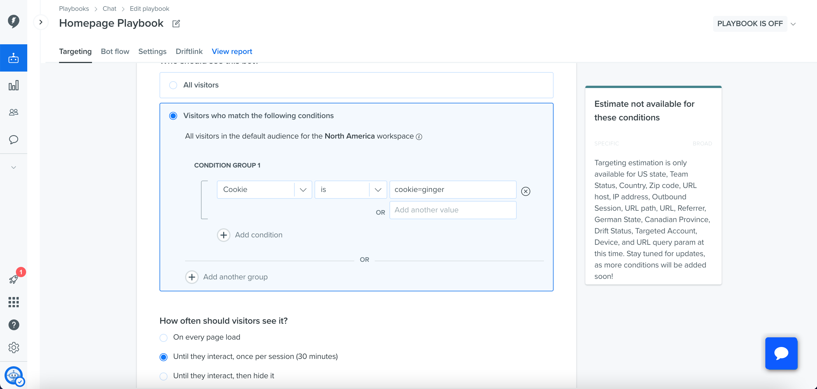Open the Cookie attribute dropdown
Screen dimensions: 817x389
265,190
